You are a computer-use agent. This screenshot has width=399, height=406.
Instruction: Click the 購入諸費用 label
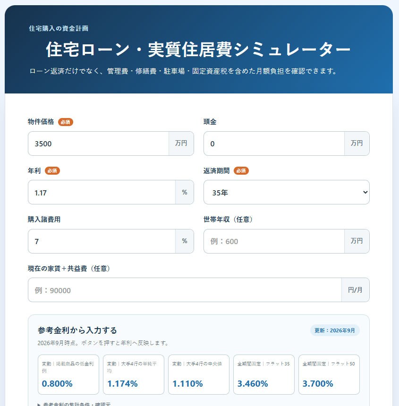coord(44,220)
